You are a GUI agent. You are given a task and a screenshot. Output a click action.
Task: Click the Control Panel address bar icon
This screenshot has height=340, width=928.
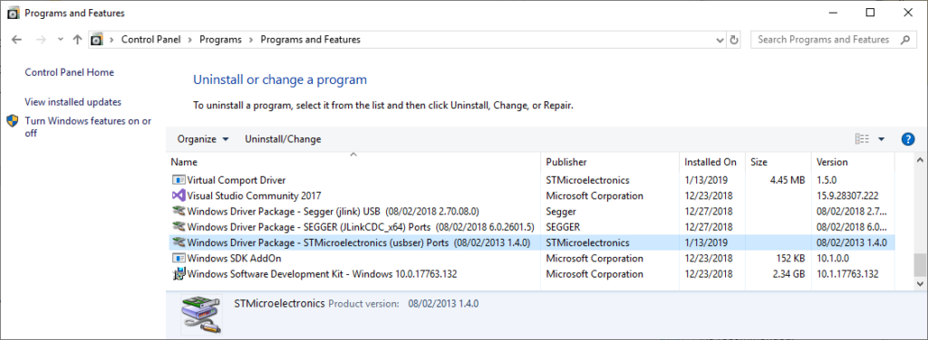[x=96, y=40]
